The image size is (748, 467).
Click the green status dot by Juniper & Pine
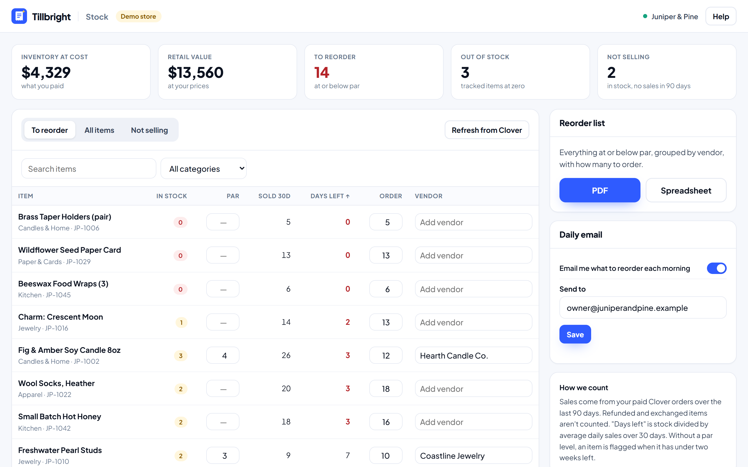coord(645,16)
